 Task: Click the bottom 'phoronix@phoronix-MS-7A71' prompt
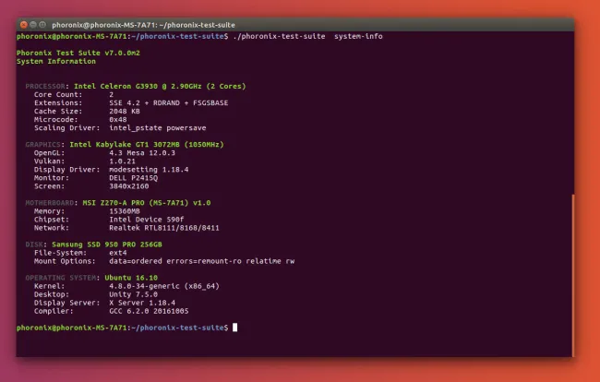[72, 328]
